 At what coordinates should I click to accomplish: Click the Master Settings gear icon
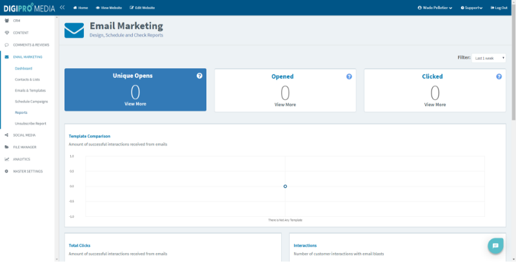6,171
